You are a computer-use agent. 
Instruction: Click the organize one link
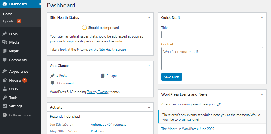coord(188,119)
